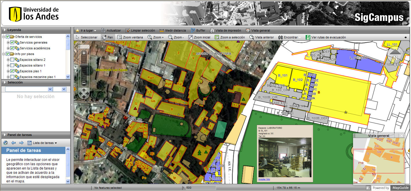Viewport: 411px width, 191px height.
Task: Enable Espacios sótano 1 layer
Action: tap(12, 65)
